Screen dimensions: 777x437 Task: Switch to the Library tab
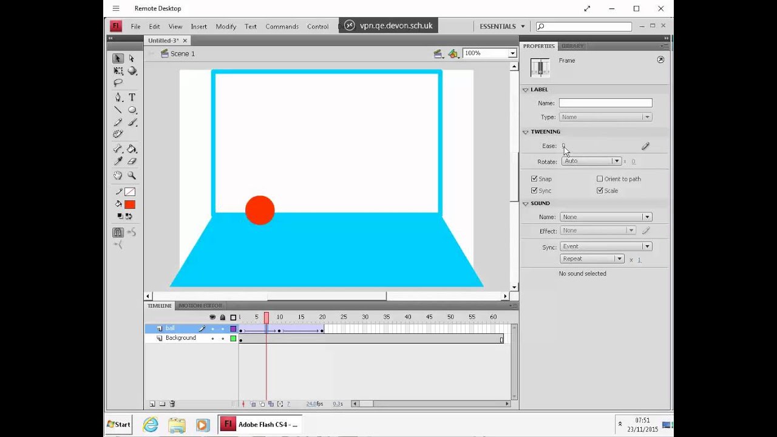tap(572, 46)
